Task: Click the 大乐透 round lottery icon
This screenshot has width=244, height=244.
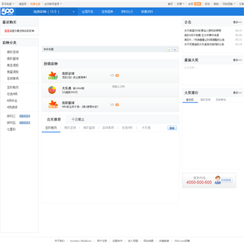Action: pos(52,90)
